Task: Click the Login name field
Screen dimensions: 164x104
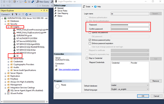Action: point(130,14)
